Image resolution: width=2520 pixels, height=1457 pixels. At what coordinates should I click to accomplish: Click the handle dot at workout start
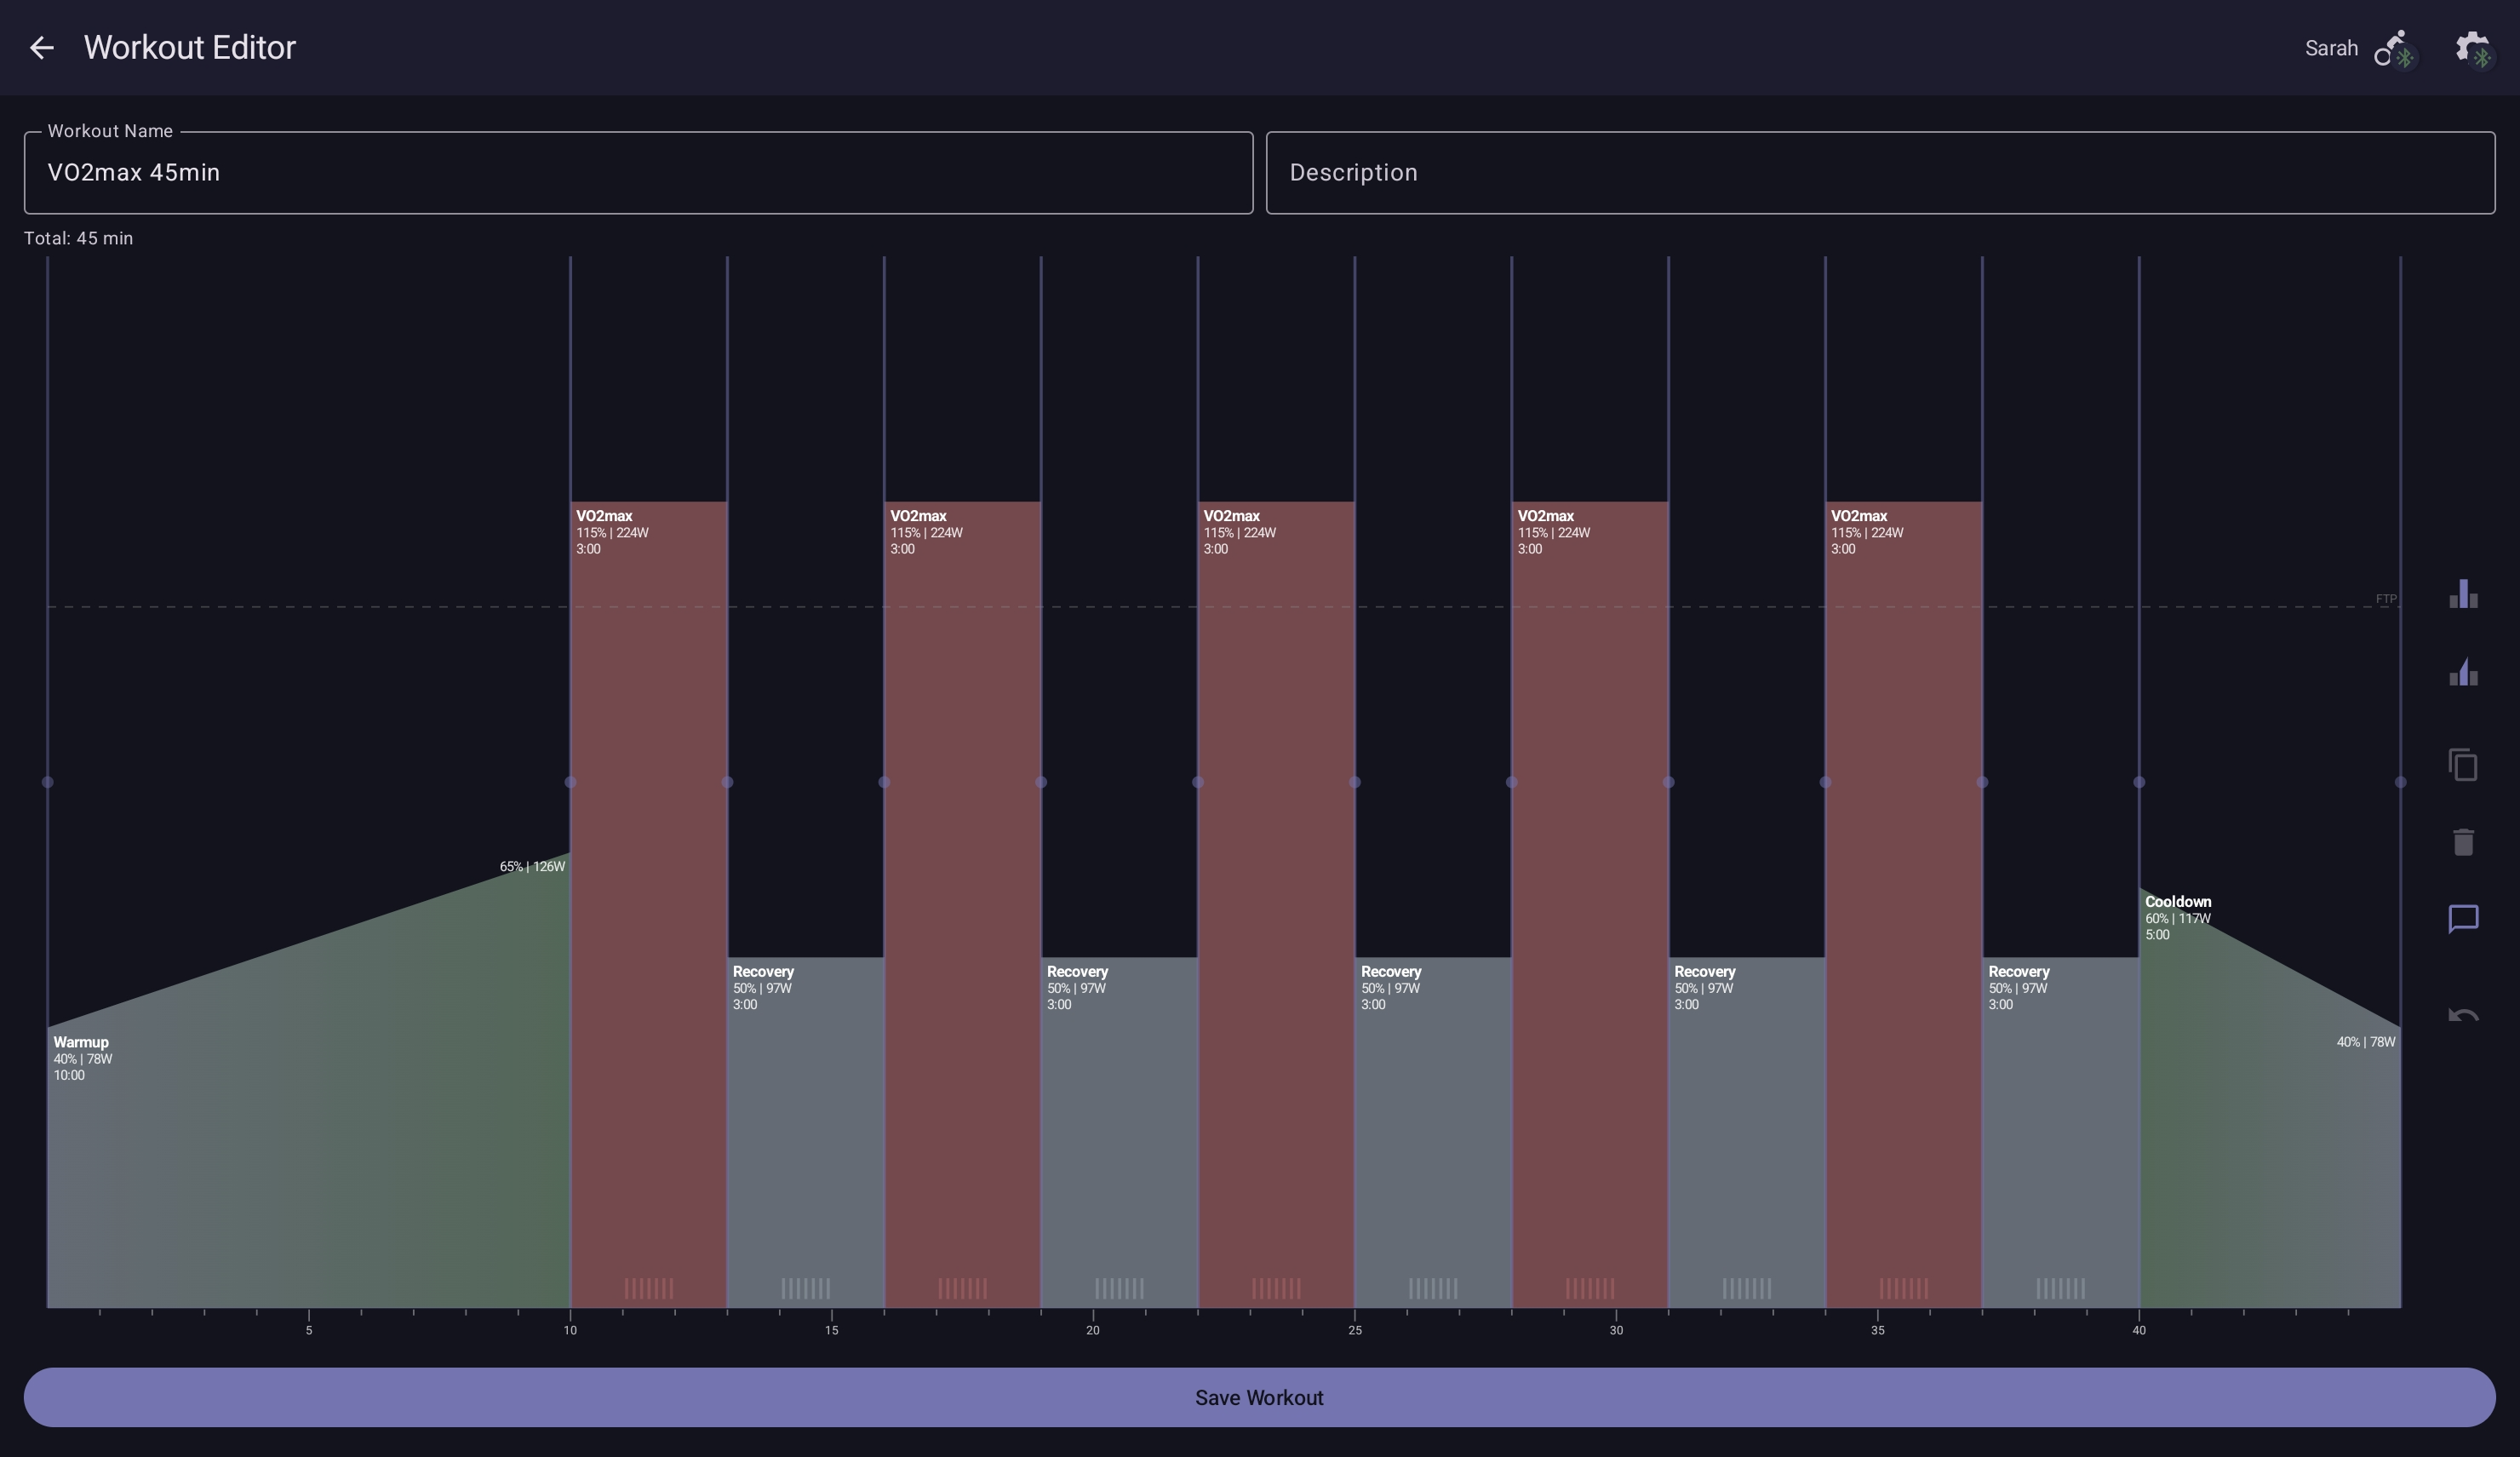47,782
